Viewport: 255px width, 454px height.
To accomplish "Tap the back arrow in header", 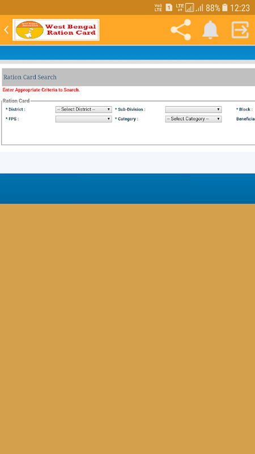I will (x=6, y=30).
